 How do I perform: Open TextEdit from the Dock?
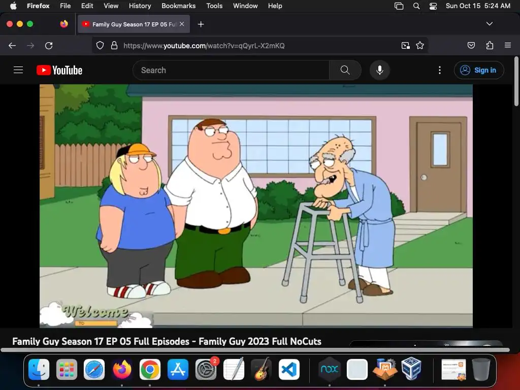pos(234,370)
